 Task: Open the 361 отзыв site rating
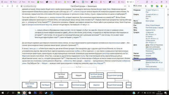pyautogui.click(x=138, y=6)
